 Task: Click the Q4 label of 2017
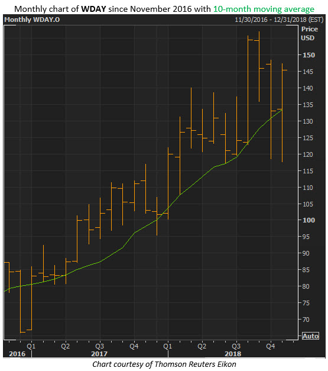(x=134, y=346)
